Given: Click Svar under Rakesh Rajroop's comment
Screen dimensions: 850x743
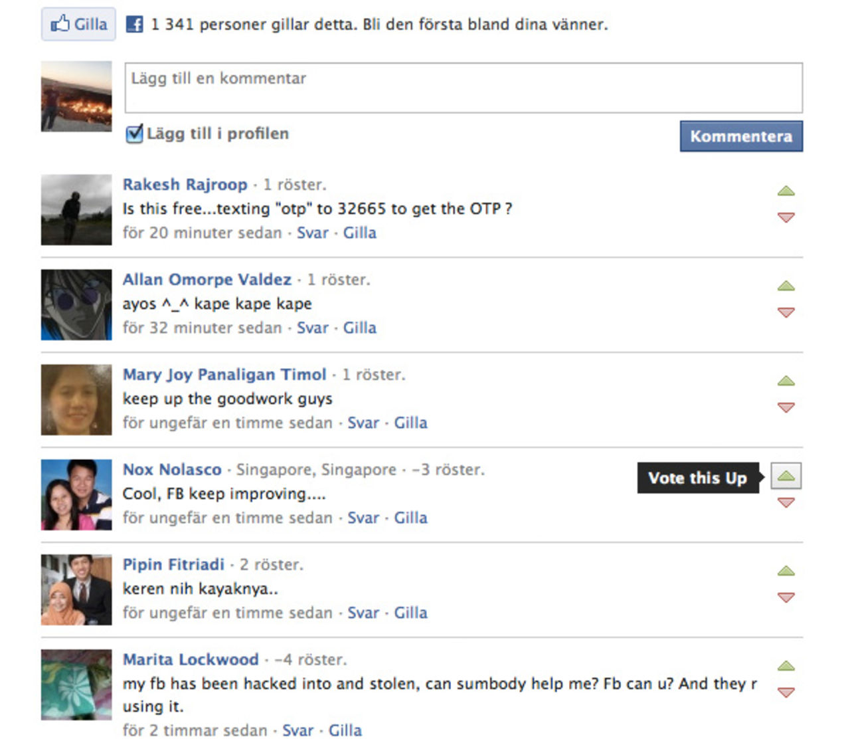Looking at the screenshot, I should (x=313, y=233).
